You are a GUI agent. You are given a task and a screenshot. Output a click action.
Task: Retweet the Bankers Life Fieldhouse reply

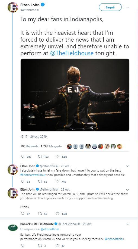tap(40, 245)
